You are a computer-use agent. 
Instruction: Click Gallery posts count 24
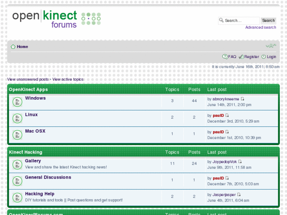[194, 164]
